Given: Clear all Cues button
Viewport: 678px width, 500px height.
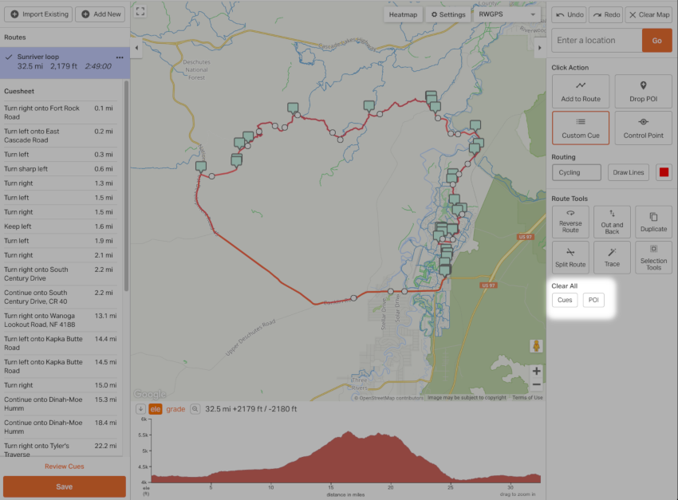Looking at the screenshot, I should click(x=565, y=300).
